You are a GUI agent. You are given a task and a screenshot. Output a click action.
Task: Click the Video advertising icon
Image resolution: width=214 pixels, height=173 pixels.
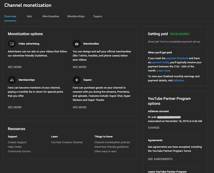pyautogui.click(x=12, y=44)
